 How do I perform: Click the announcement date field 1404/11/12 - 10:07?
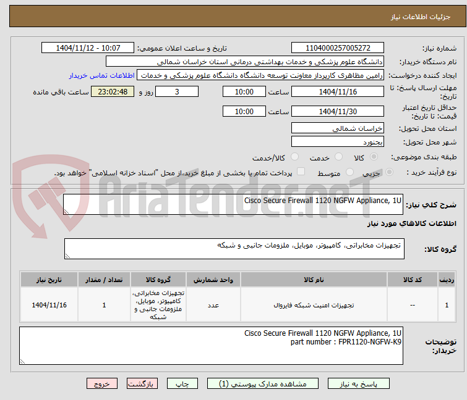(88, 48)
